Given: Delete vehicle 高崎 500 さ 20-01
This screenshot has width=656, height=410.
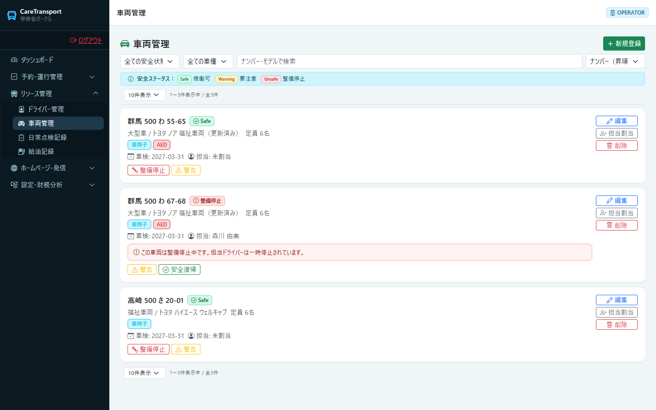Looking at the screenshot, I should tap(617, 324).
